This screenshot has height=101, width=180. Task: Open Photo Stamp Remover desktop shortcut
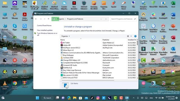coord(163,85)
